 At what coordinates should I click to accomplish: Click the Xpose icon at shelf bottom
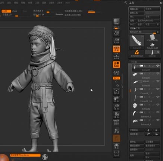pyautogui.click(x=116, y=154)
